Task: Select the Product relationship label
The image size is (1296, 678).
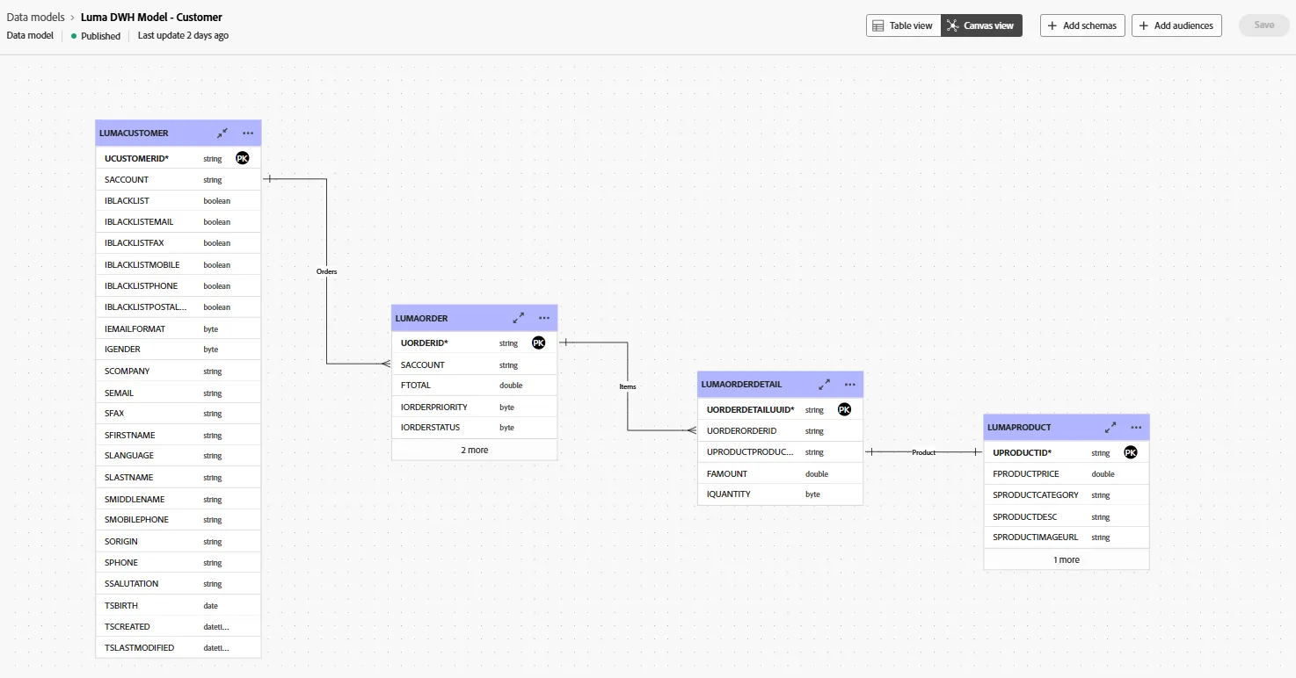Action: pos(923,452)
